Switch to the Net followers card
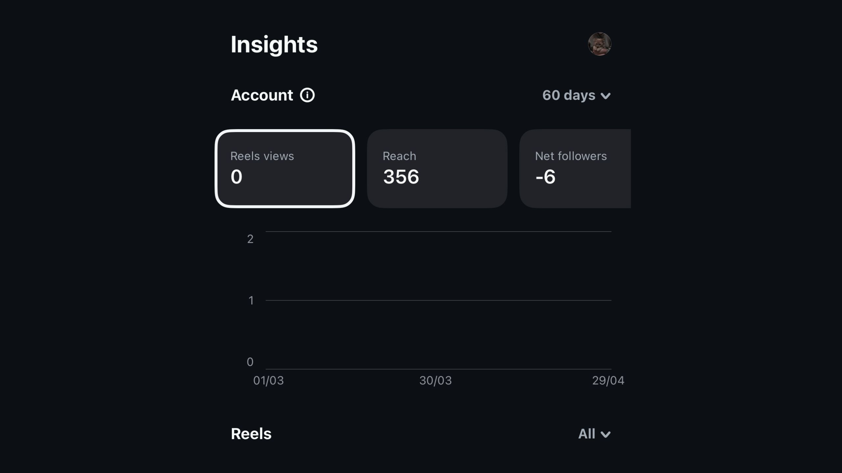842x473 pixels. pos(575,169)
